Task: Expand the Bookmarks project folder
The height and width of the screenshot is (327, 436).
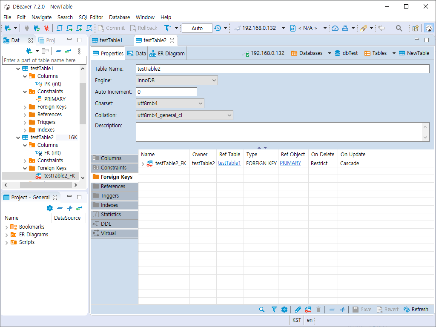Action: [6, 227]
